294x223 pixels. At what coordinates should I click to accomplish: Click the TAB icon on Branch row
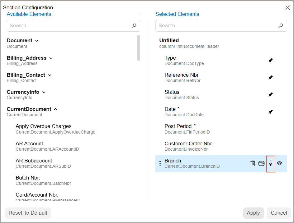262,163
